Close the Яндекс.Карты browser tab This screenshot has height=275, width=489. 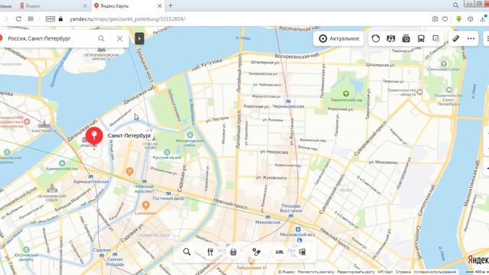pyautogui.click(x=160, y=6)
